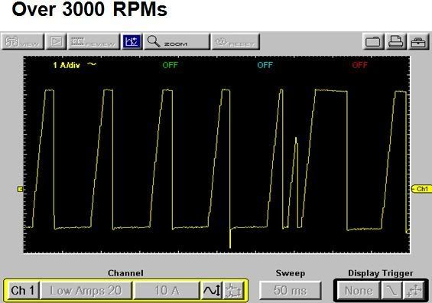Open the folder file icon

click(373, 41)
